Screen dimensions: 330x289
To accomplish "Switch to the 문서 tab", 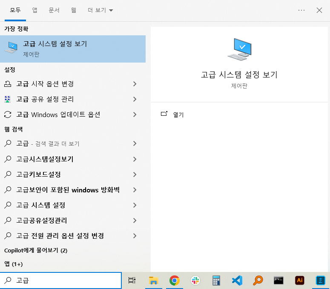I will 54,10.
